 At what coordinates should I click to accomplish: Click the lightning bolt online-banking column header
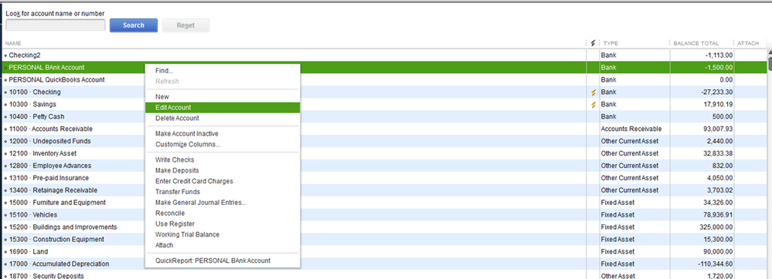point(593,43)
